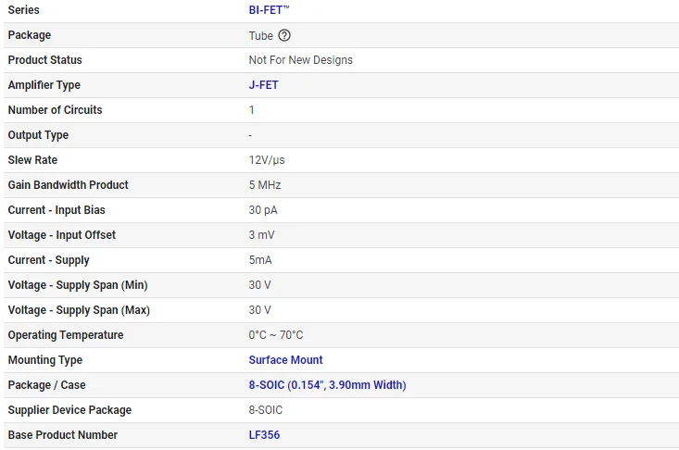
Task: Open the J-FET amplifier type link
Action: 263,85
